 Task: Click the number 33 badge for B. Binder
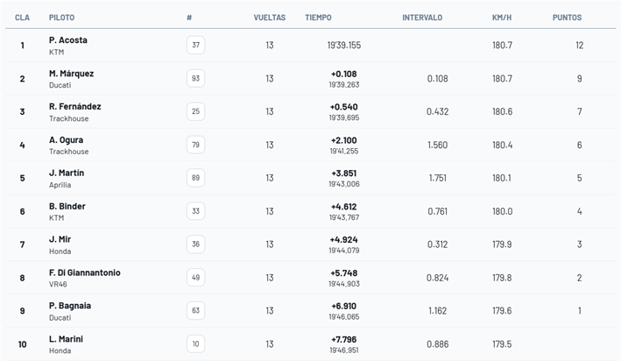tap(195, 211)
